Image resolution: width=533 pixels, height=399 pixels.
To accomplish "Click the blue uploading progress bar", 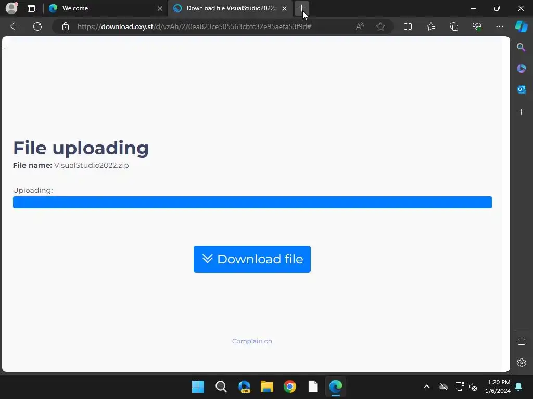I will pos(252,202).
